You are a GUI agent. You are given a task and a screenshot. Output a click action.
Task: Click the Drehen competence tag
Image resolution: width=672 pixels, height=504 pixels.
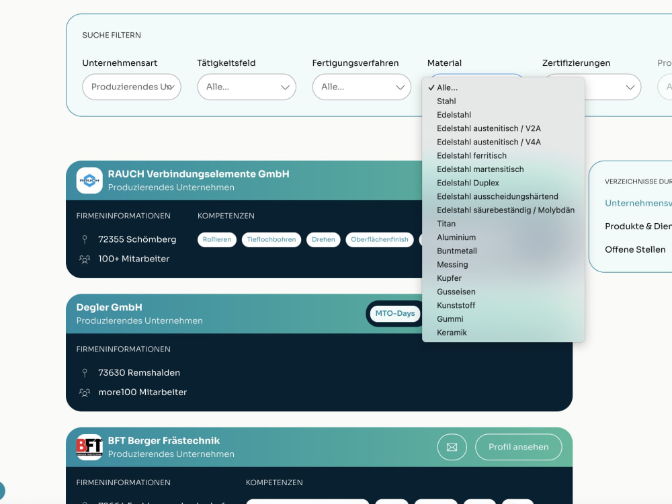323,240
